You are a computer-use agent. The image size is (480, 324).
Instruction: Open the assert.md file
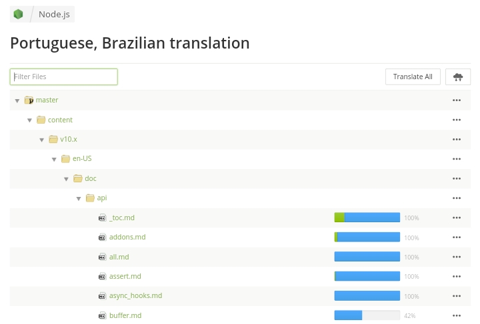pos(125,276)
